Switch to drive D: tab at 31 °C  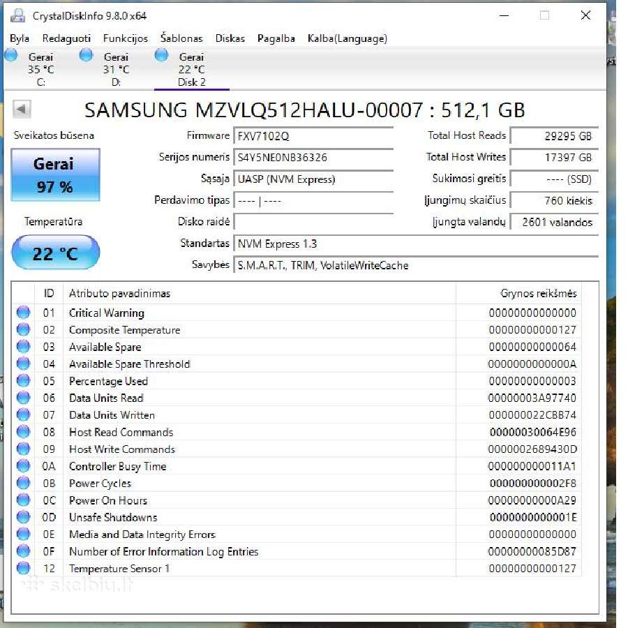point(116,69)
